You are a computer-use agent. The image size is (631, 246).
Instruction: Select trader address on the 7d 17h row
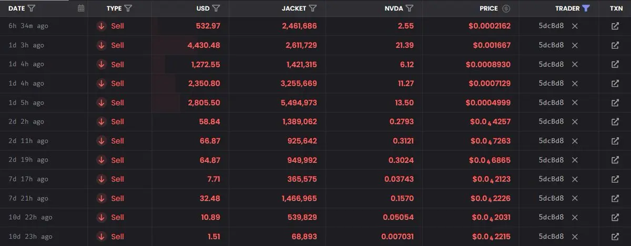551,179
